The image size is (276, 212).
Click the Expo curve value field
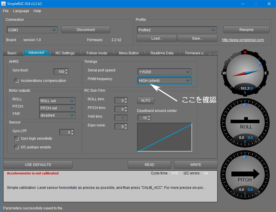(120, 126)
